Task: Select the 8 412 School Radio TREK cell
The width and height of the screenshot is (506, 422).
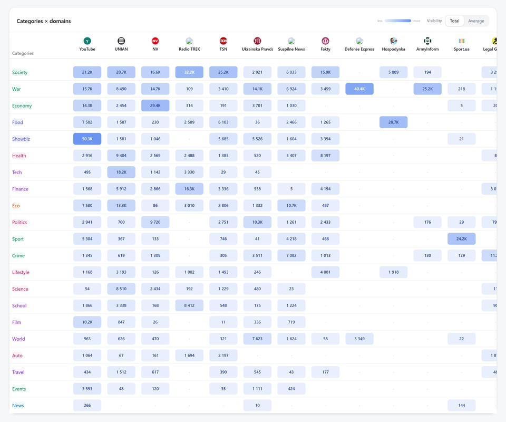Action: coord(189,305)
